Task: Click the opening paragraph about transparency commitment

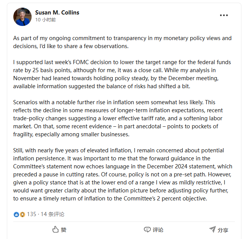Action: (122, 42)
